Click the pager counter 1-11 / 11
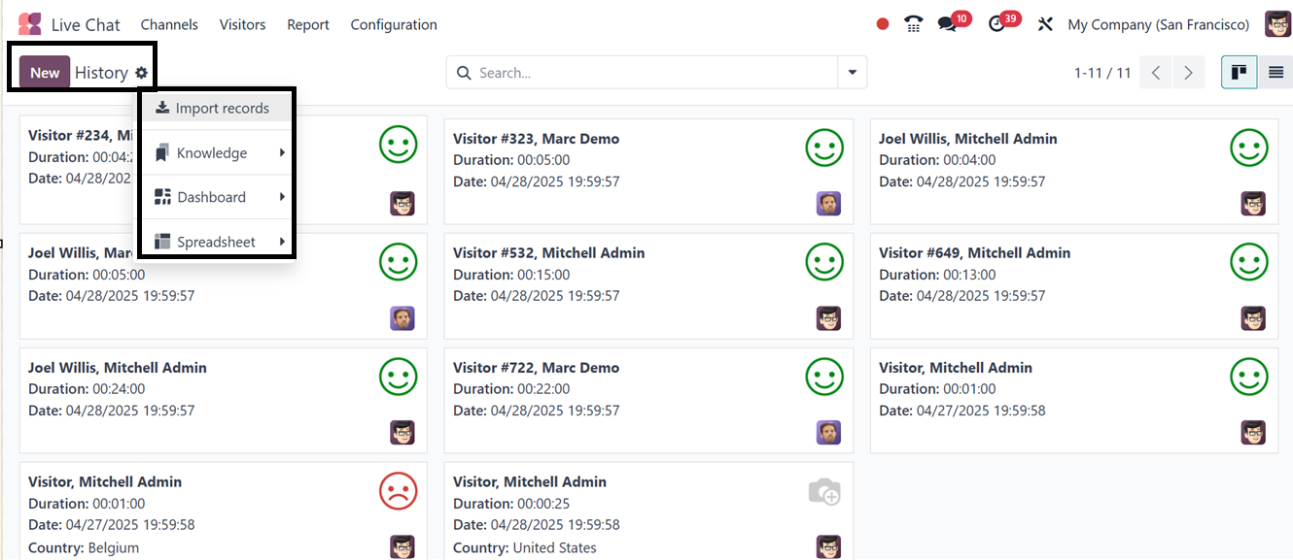 tap(1102, 73)
